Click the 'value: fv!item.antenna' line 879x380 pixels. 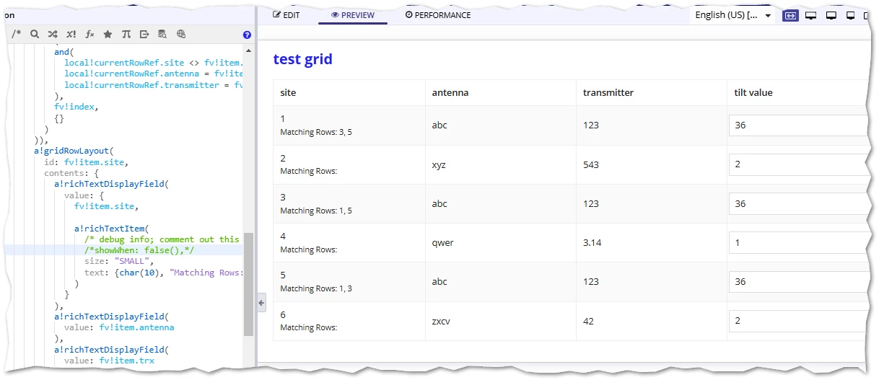119,327
